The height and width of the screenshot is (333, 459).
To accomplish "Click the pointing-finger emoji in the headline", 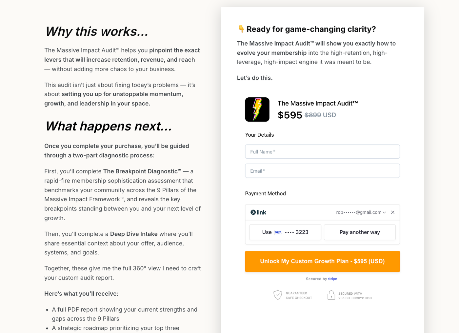I will click(x=240, y=29).
